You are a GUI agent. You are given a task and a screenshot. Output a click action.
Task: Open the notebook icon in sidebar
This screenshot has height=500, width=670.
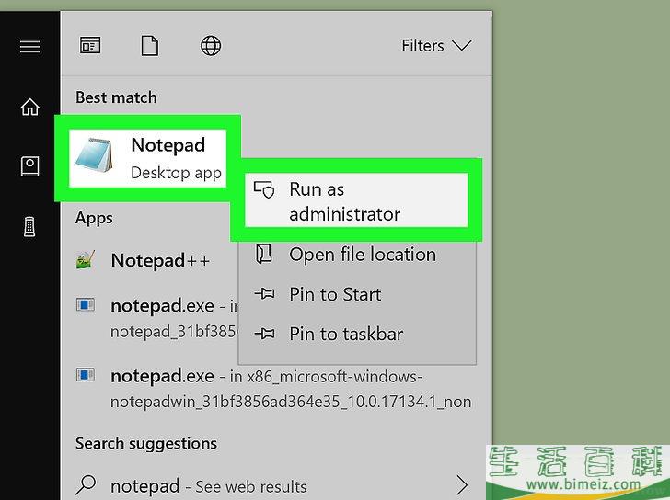point(29,166)
